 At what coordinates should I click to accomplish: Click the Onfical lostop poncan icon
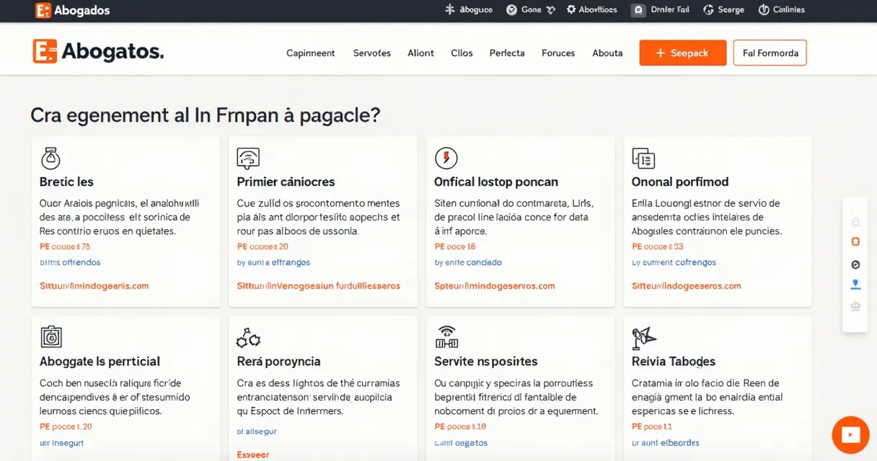[x=446, y=158]
